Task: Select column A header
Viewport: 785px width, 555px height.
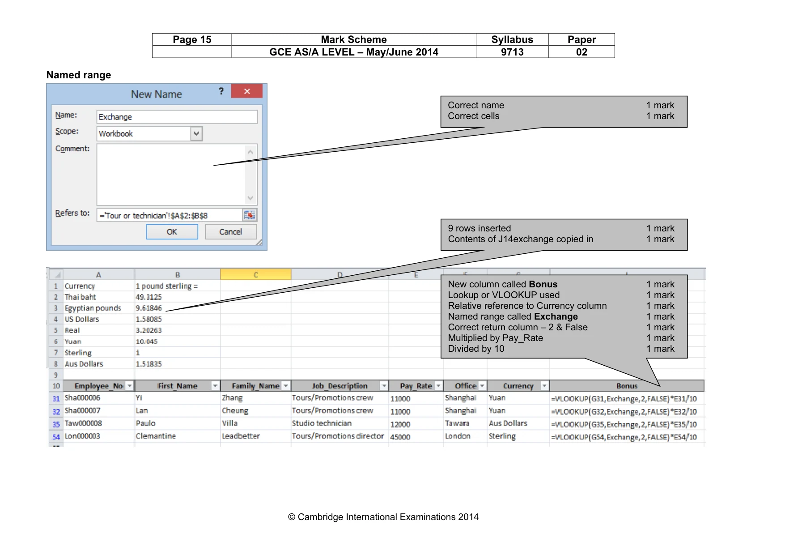Action: [x=99, y=274]
